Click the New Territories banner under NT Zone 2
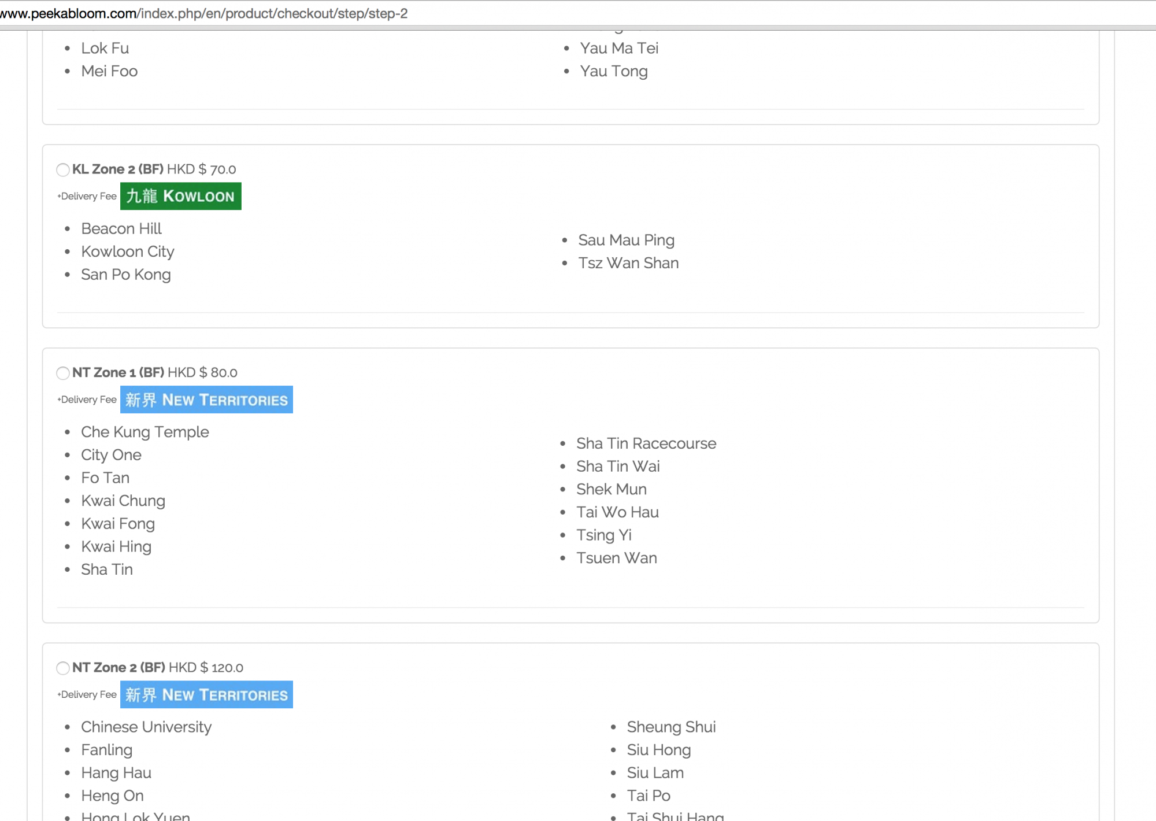 (206, 694)
